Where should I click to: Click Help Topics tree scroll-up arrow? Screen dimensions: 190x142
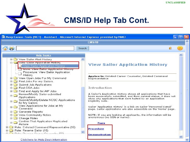[83, 59]
